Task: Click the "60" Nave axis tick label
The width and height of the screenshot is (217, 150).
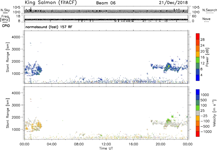Action: (x=194, y=16)
